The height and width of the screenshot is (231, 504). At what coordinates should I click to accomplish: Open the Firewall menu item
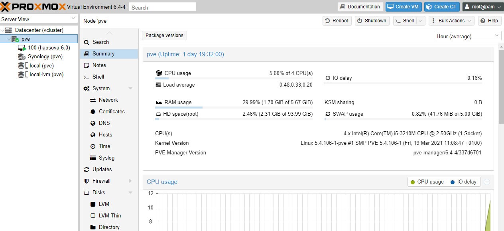tap(109, 181)
